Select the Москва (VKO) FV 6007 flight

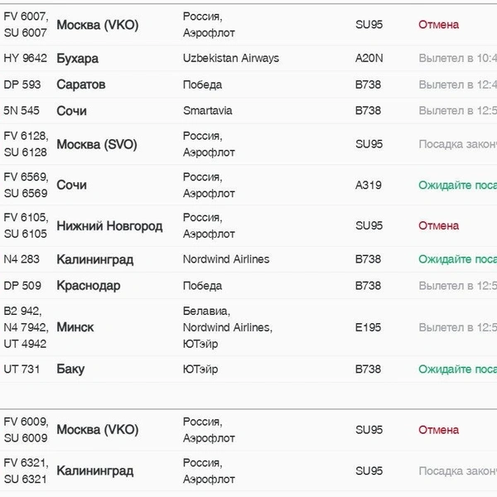tap(248, 25)
